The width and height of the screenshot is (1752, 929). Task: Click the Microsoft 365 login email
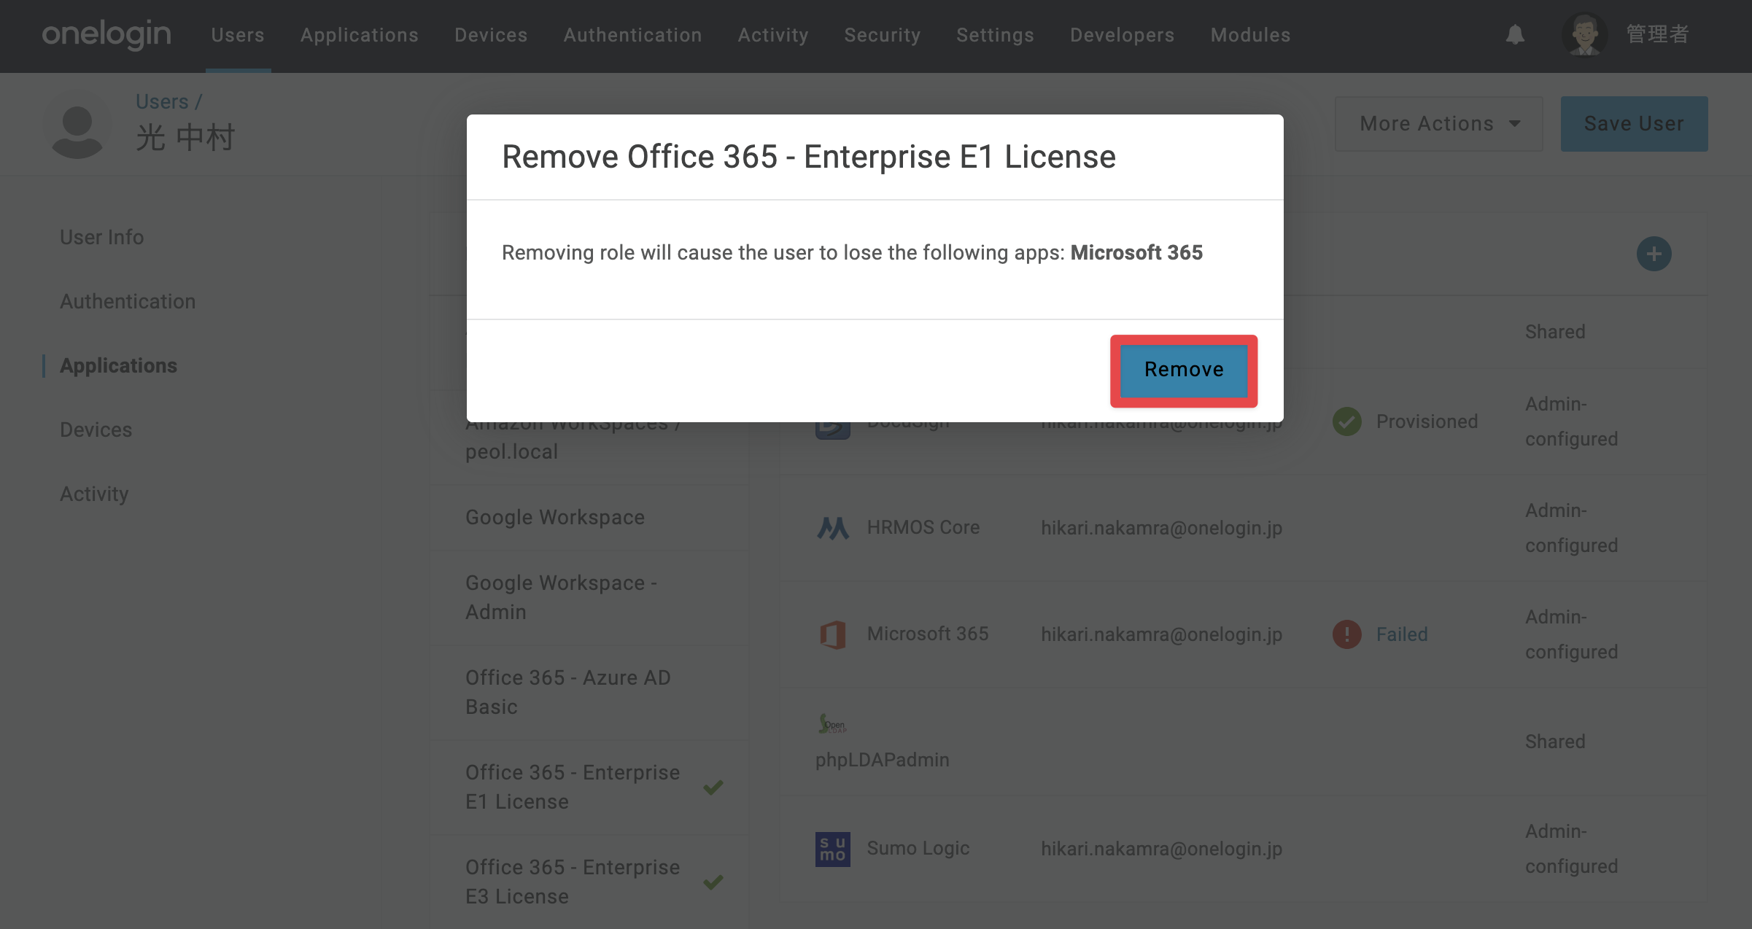coord(1161,634)
